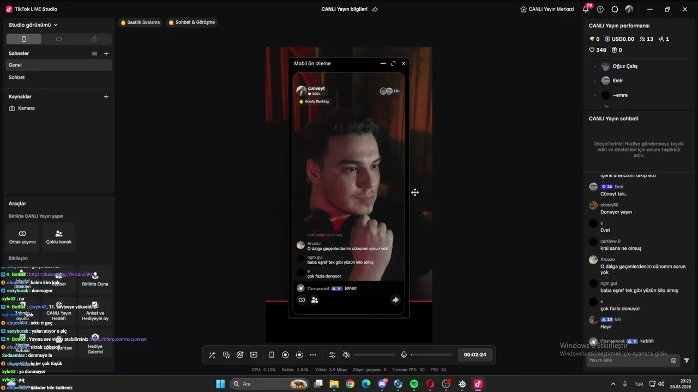
Task: Click the share arrow next to CANLI Yayın bilgileri
Action: click(375, 9)
